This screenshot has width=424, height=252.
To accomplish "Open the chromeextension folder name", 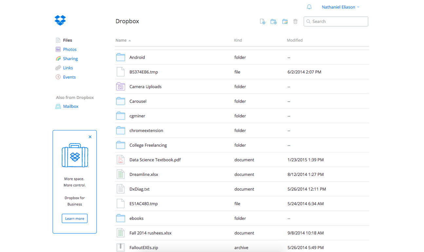I will (x=146, y=130).
